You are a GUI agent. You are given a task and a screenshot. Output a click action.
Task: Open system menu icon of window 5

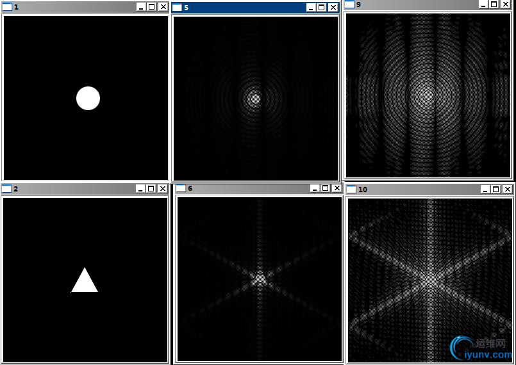[x=177, y=7]
